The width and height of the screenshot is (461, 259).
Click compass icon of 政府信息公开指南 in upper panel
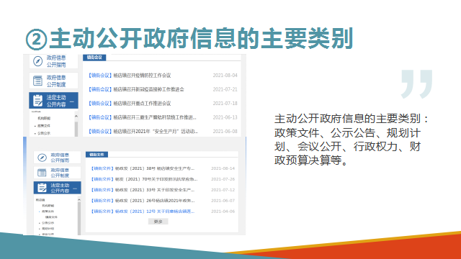tap(38, 61)
